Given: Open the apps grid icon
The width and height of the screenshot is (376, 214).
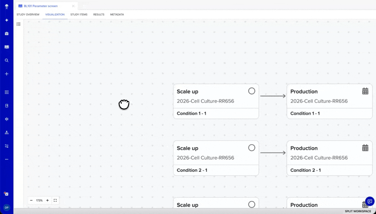Looking at the screenshot, I should click(7, 92).
